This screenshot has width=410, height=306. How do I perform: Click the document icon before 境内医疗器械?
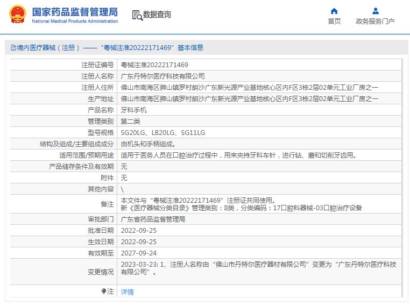13,47
